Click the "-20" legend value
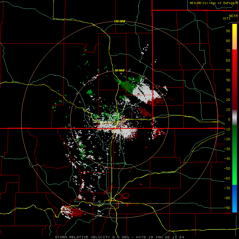This screenshot has height=239, width=239. click(227, 139)
